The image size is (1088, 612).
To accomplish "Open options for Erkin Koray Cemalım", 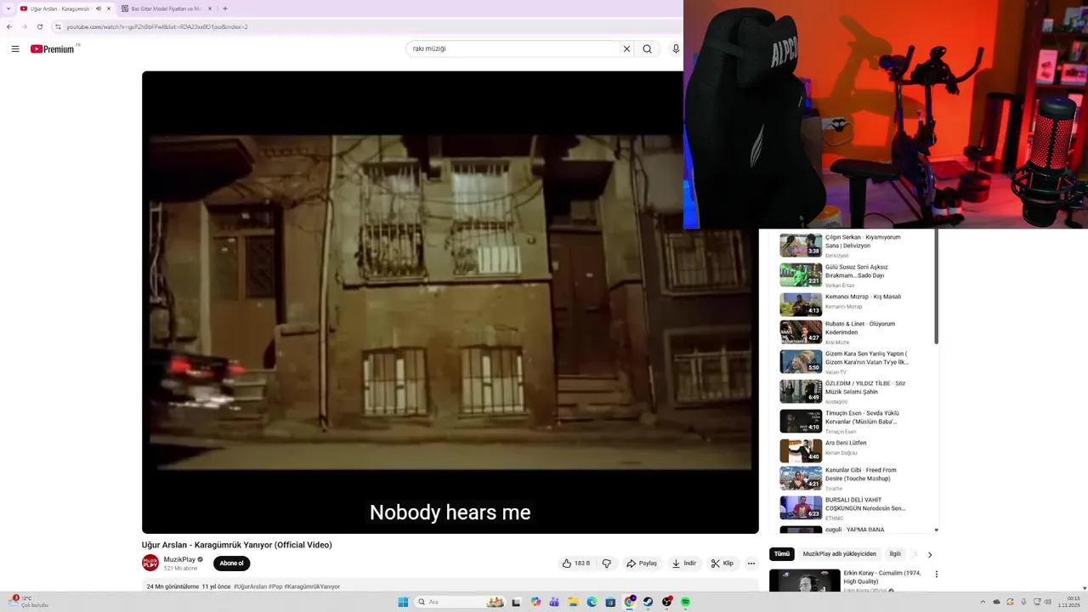I will [x=937, y=575].
